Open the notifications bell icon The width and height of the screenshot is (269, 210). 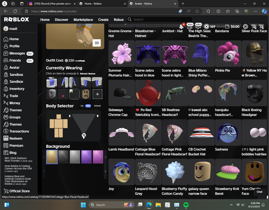coord(181,26)
